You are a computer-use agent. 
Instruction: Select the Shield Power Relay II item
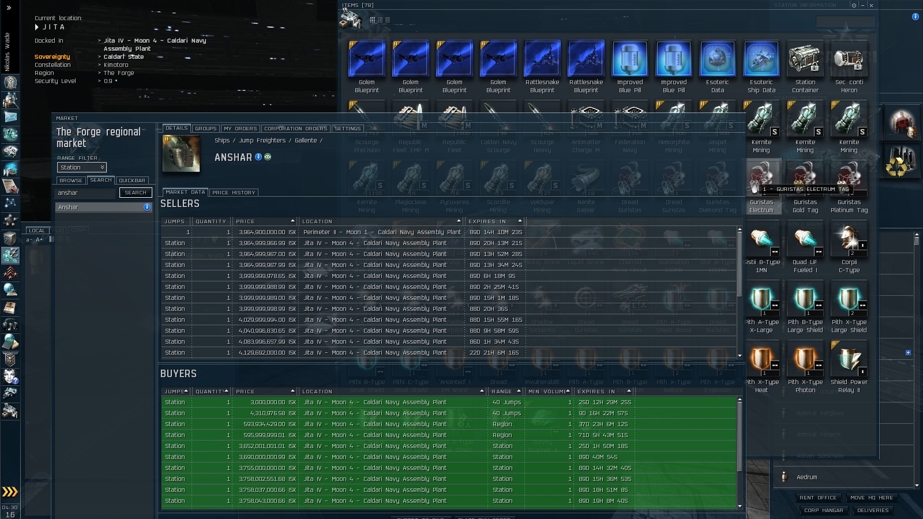[x=849, y=367]
